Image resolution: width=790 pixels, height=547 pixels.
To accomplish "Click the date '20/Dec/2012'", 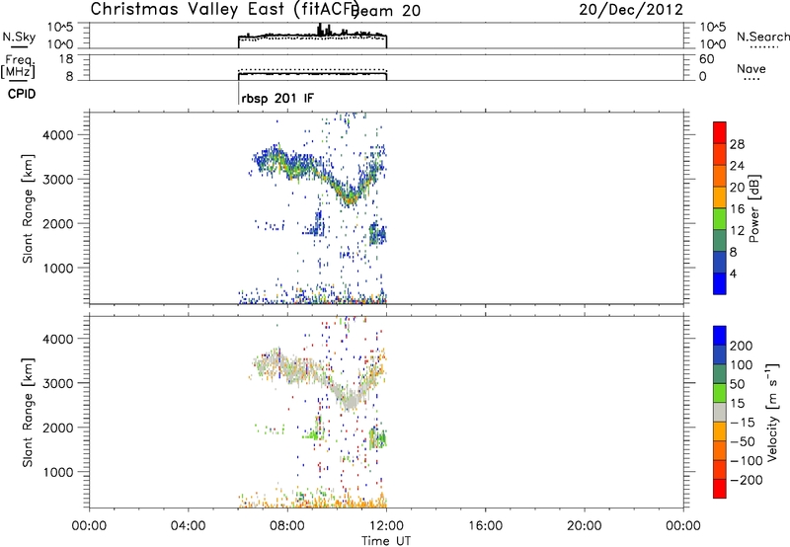I will 631,10.
